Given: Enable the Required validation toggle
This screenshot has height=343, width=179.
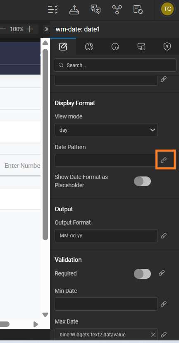Looking at the screenshot, I should (x=142, y=274).
